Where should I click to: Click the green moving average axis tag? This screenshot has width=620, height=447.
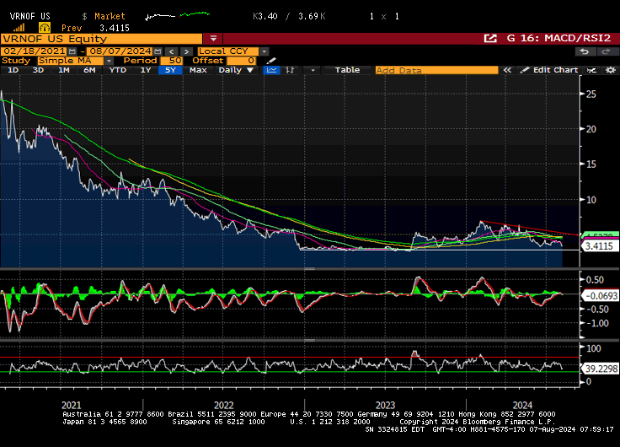pyautogui.click(x=600, y=234)
